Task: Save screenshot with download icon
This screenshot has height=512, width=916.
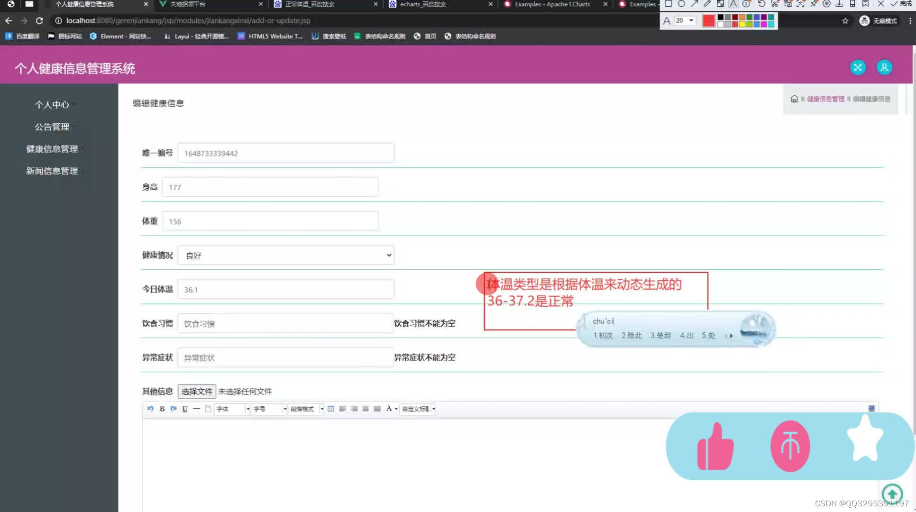Action: (839, 4)
